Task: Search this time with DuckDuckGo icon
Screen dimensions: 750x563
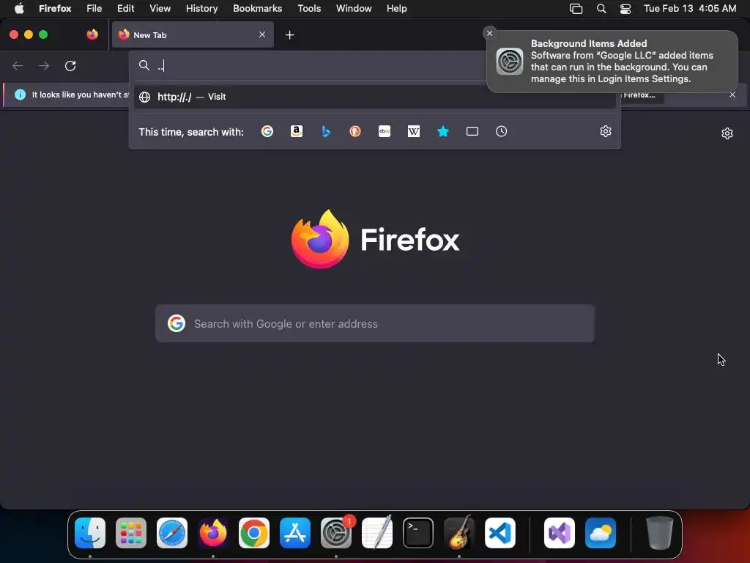Action: point(355,131)
